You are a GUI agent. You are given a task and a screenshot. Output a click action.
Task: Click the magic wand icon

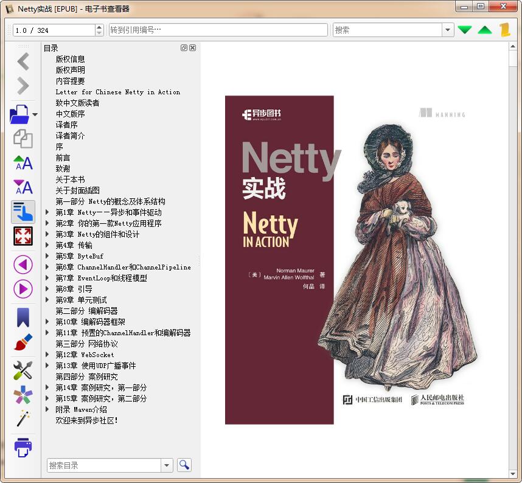point(23,418)
